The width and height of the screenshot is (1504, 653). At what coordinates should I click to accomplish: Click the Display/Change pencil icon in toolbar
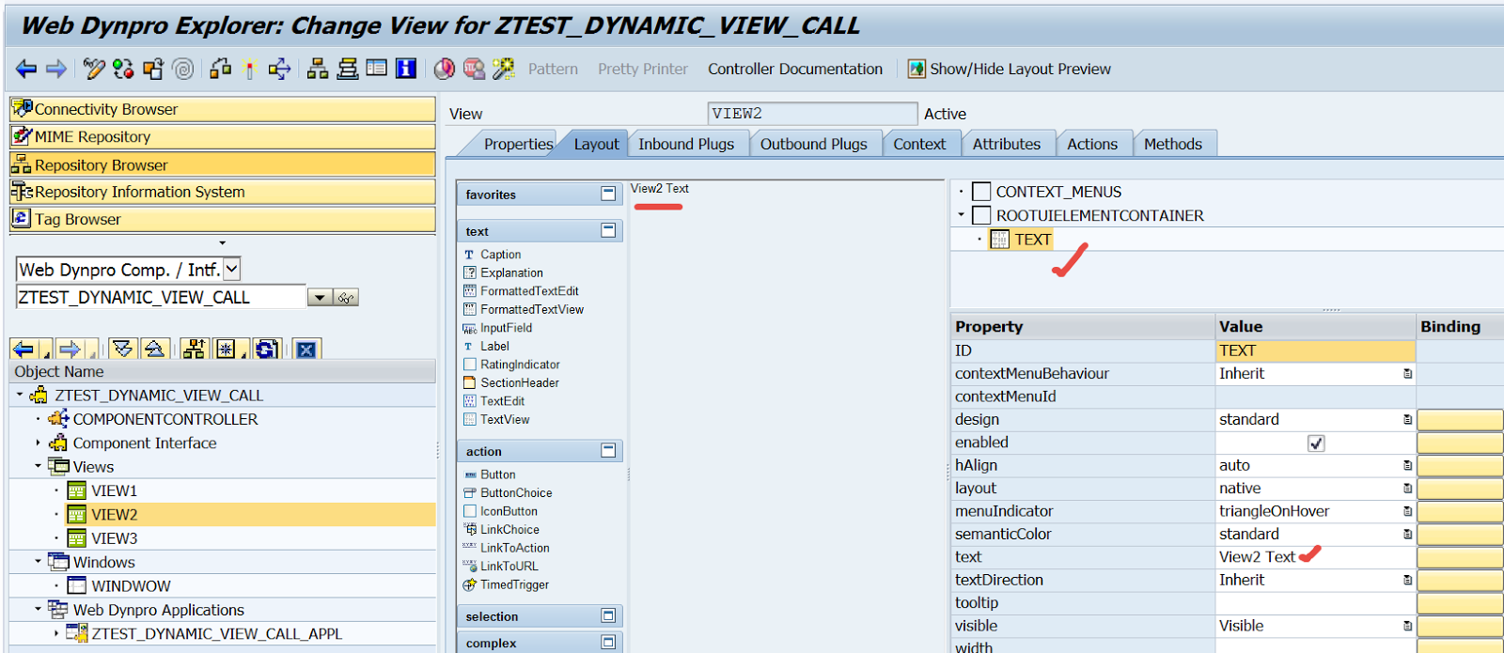coord(93,69)
